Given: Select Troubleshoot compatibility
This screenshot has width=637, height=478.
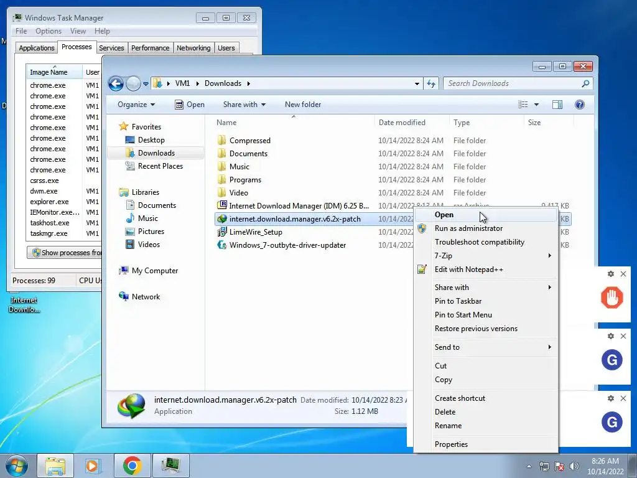Looking at the screenshot, I should pos(486,242).
